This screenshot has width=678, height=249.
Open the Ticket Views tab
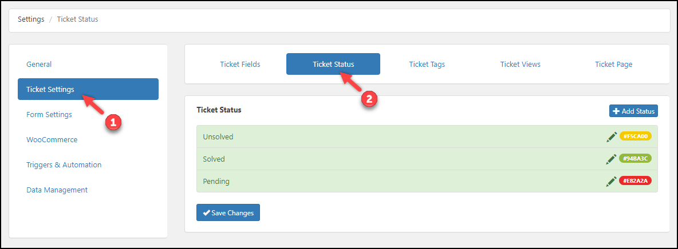click(x=520, y=64)
